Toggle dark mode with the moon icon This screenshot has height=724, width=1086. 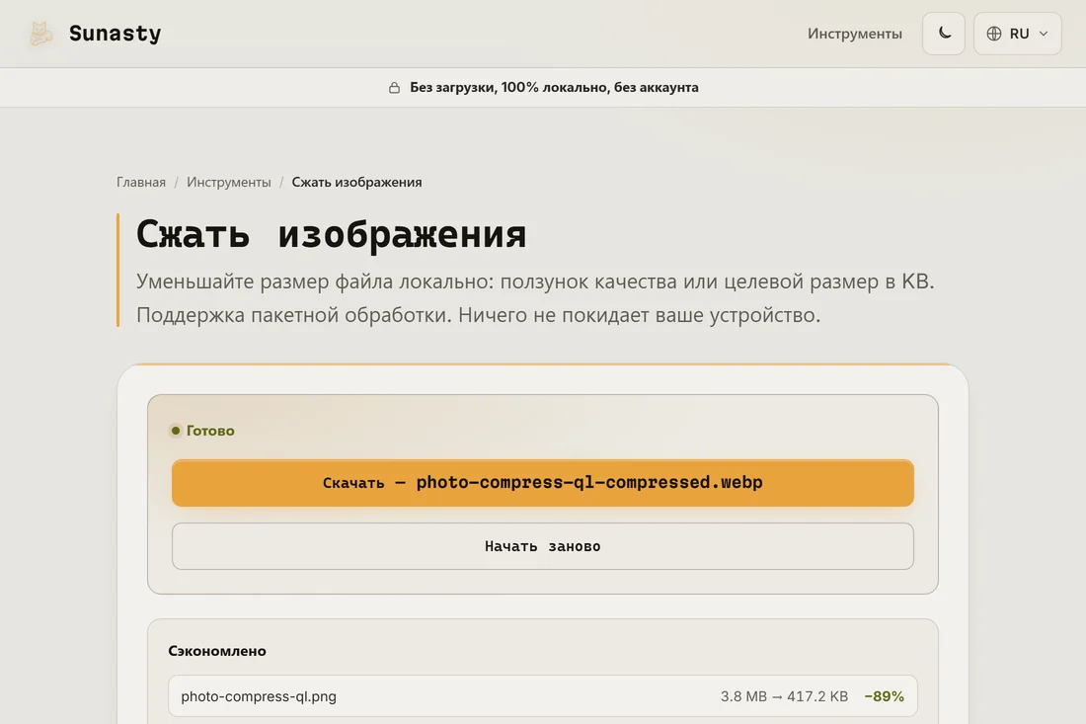click(x=943, y=34)
